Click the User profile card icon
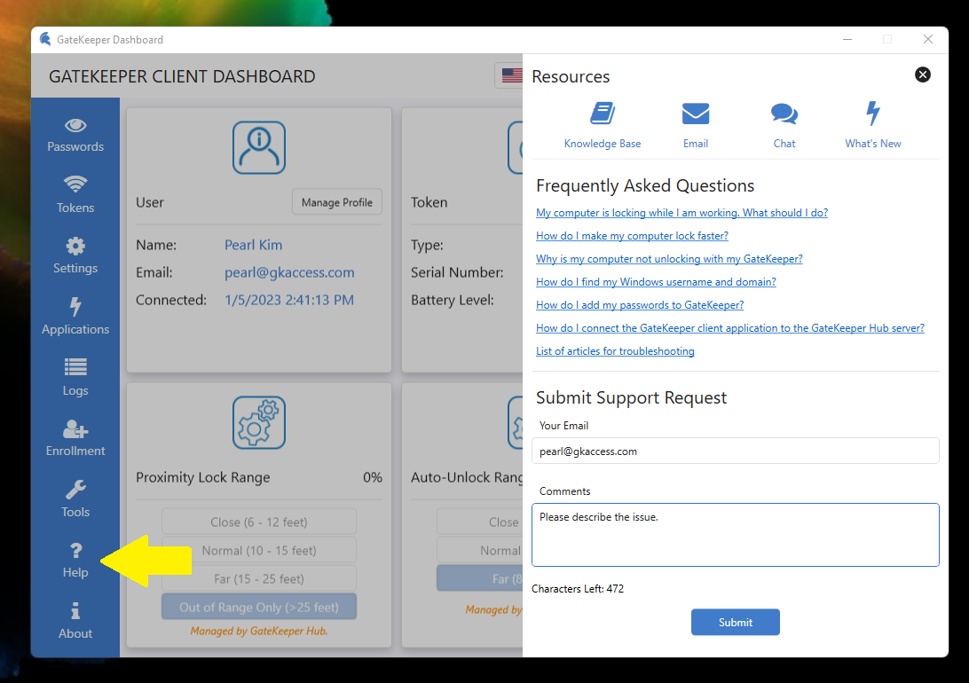Screen dimensions: 969x683 259,147
